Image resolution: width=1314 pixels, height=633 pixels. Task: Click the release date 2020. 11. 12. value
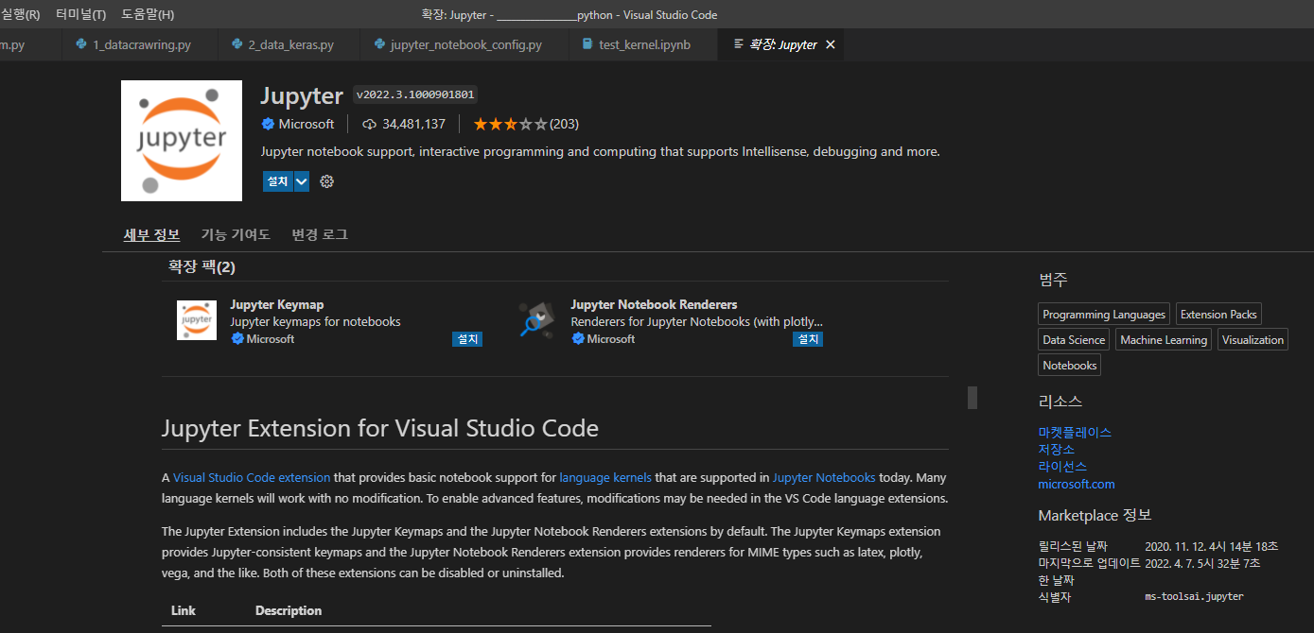(x=1211, y=546)
